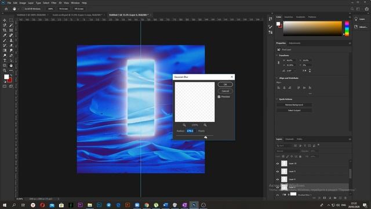Click the 100% button in options bar
The image size is (371, 209).
coord(50,9)
